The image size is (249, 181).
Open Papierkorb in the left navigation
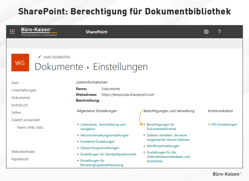click(20, 159)
